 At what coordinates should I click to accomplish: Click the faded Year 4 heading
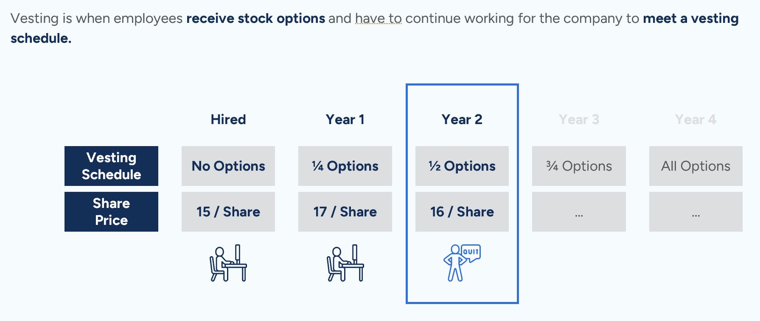point(695,119)
